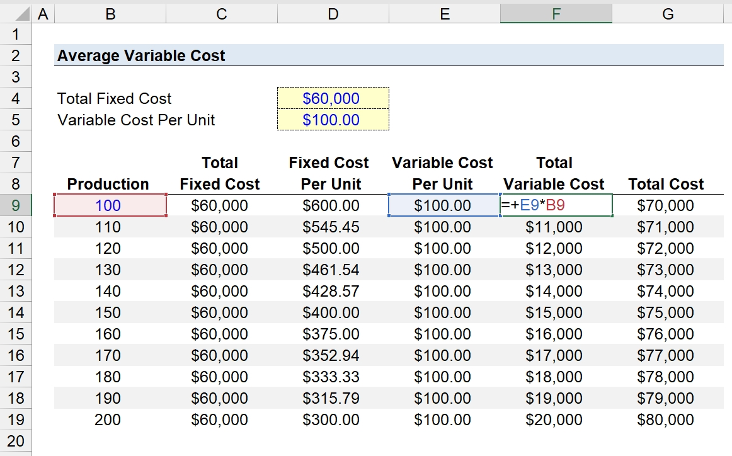Select cell showing $400.00
Image resolution: width=732 pixels, height=456 pixels.
pyautogui.click(x=333, y=312)
